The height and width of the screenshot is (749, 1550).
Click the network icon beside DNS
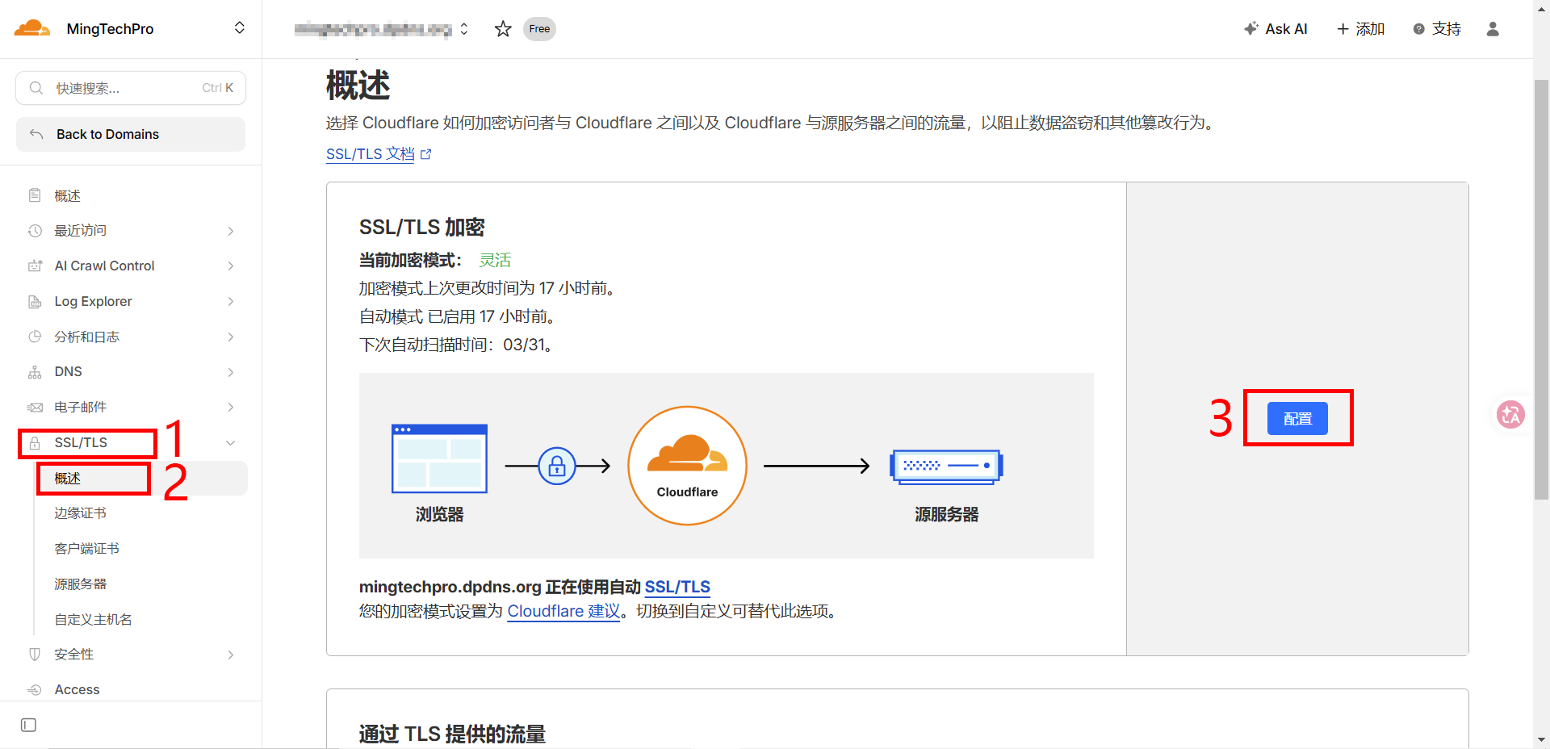click(35, 372)
